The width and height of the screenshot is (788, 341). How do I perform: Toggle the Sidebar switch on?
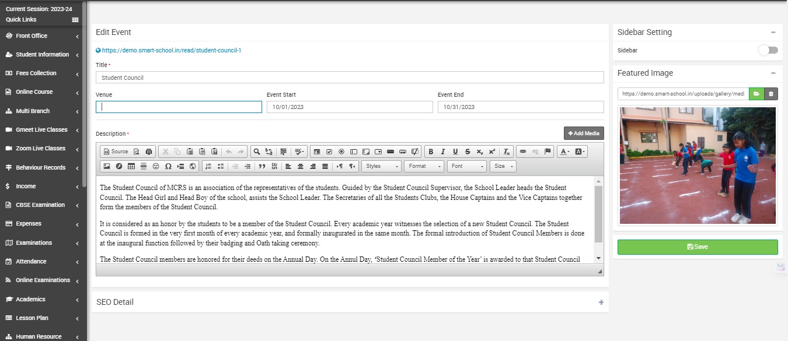[x=768, y=50]
